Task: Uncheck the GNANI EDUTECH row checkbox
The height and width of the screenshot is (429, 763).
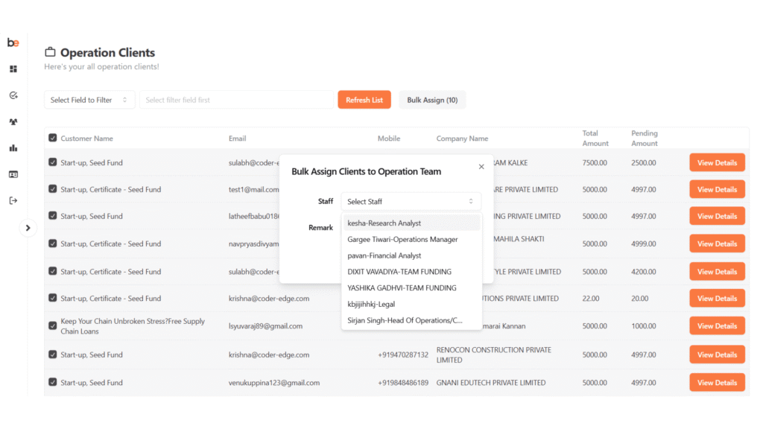Action: click(x=52, y=382)
